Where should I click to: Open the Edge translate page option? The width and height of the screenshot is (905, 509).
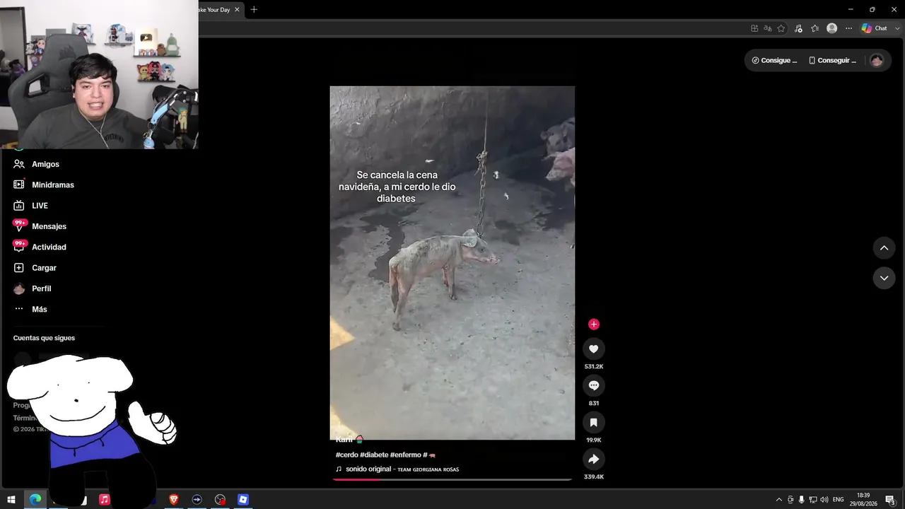(768, 28)
